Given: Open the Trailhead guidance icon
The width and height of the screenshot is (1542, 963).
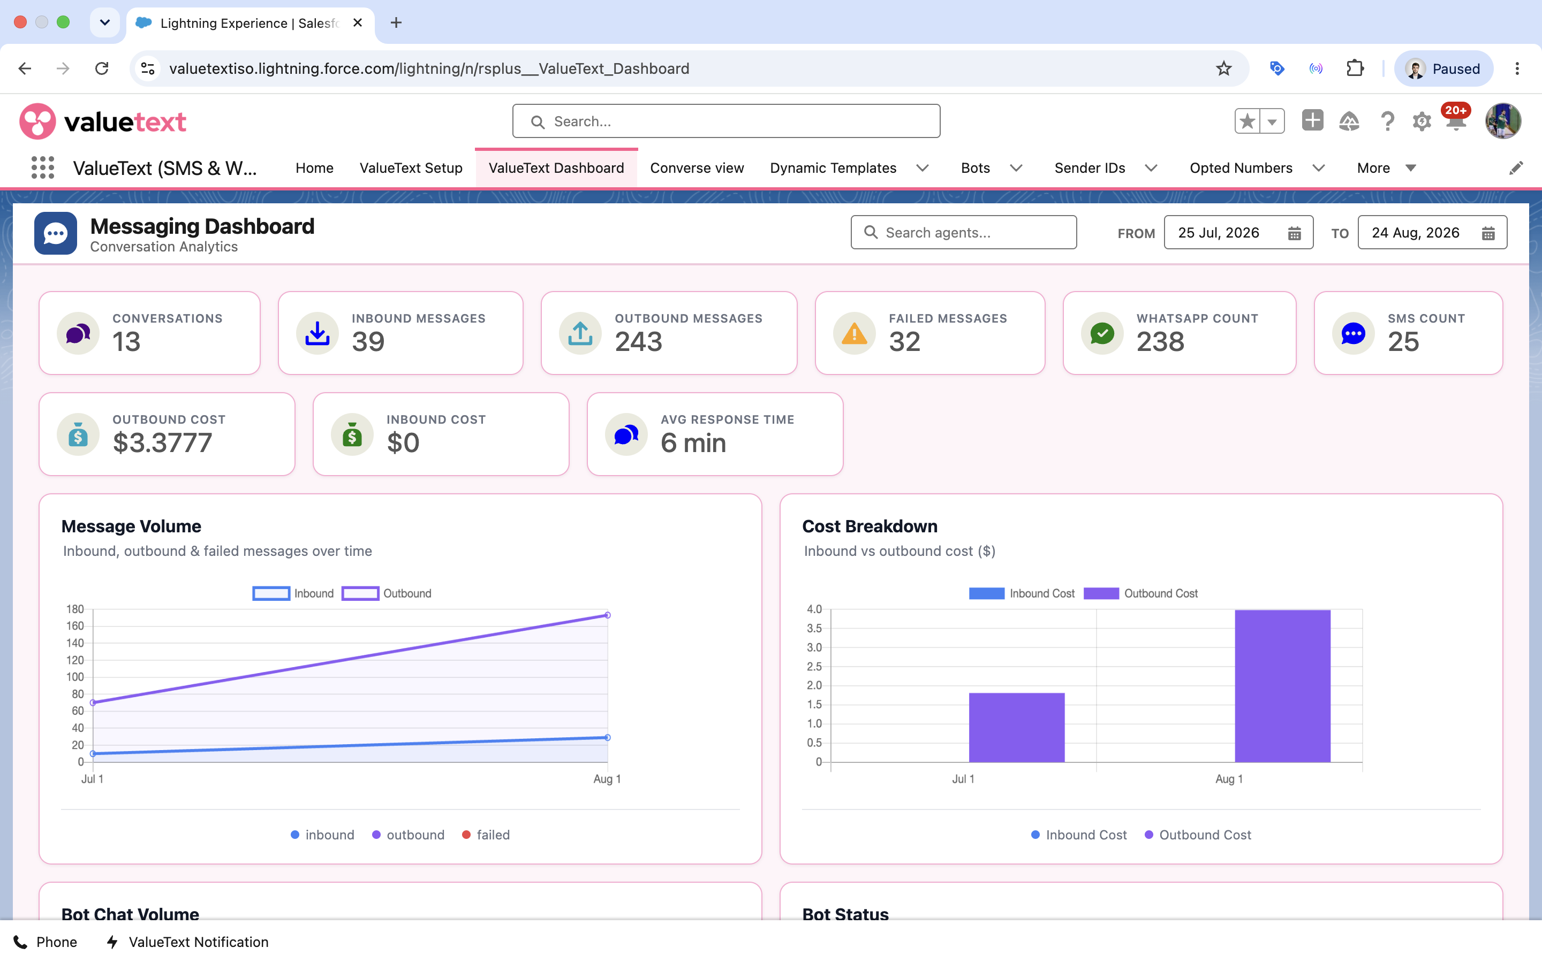Looking at the screenshot, I should click(x=1349, y=121).
